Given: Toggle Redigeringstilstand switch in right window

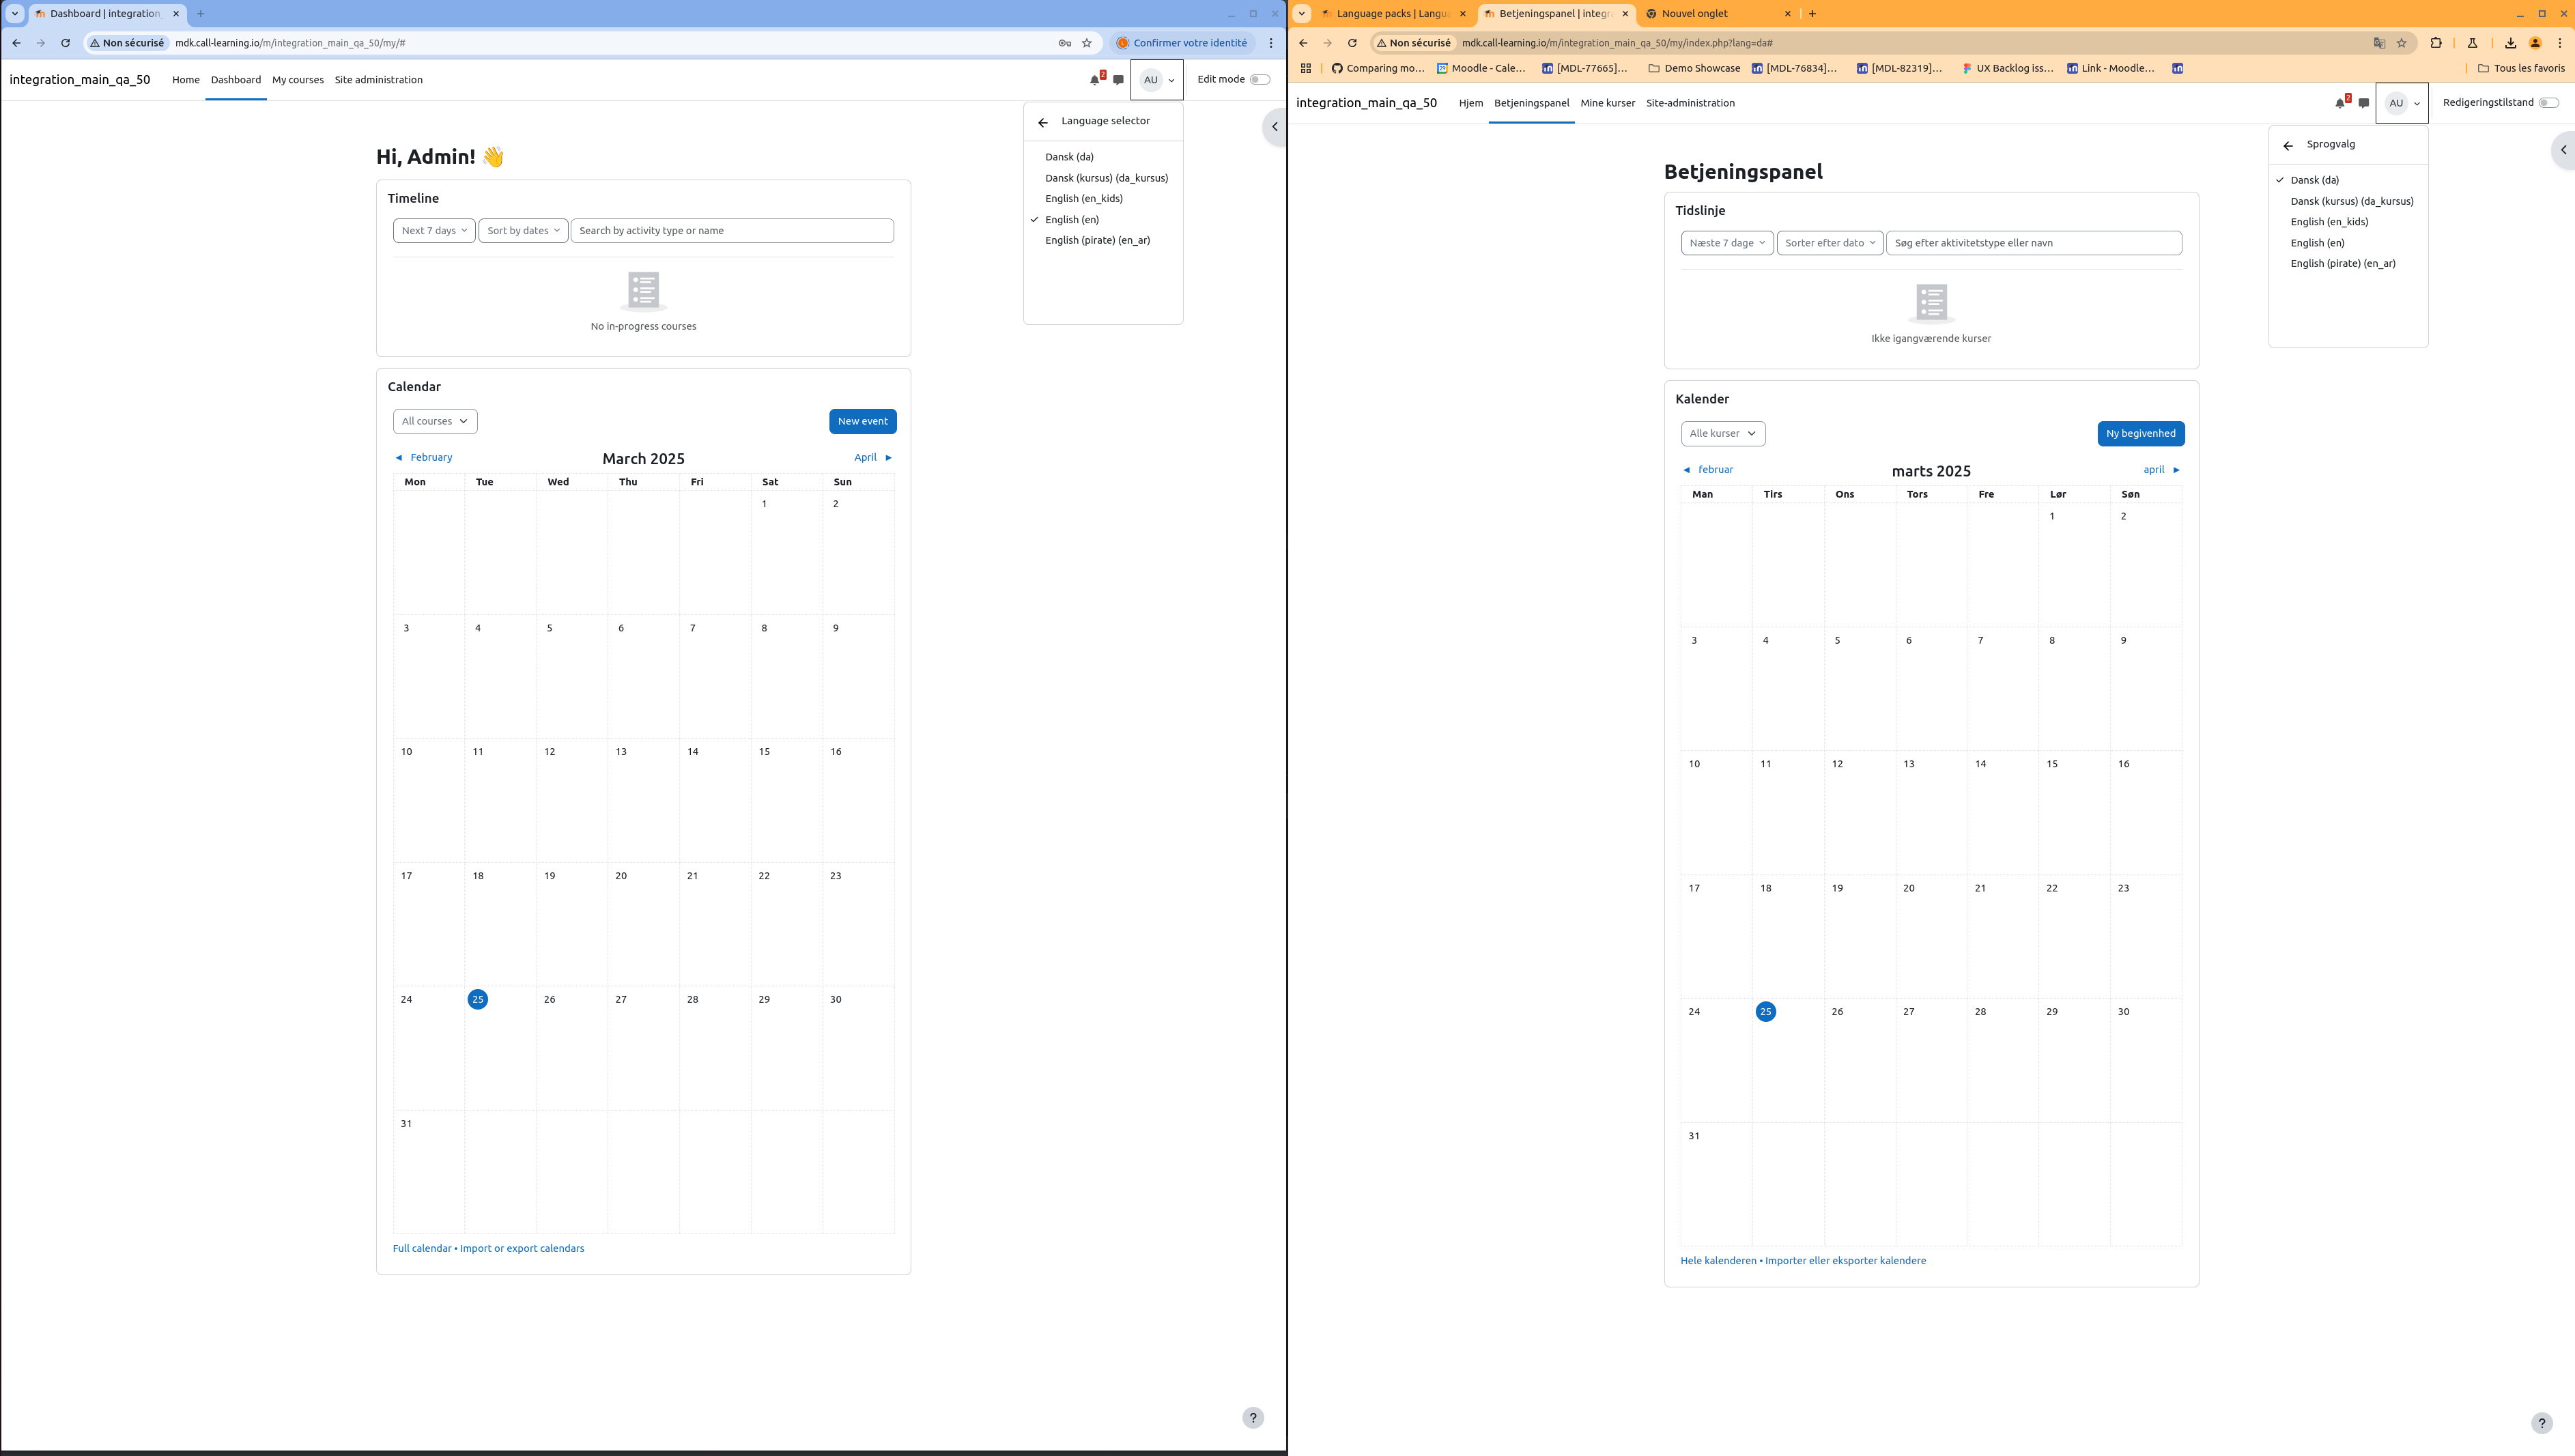Looking at the screenshot, I should click(x=2549, y=103).
